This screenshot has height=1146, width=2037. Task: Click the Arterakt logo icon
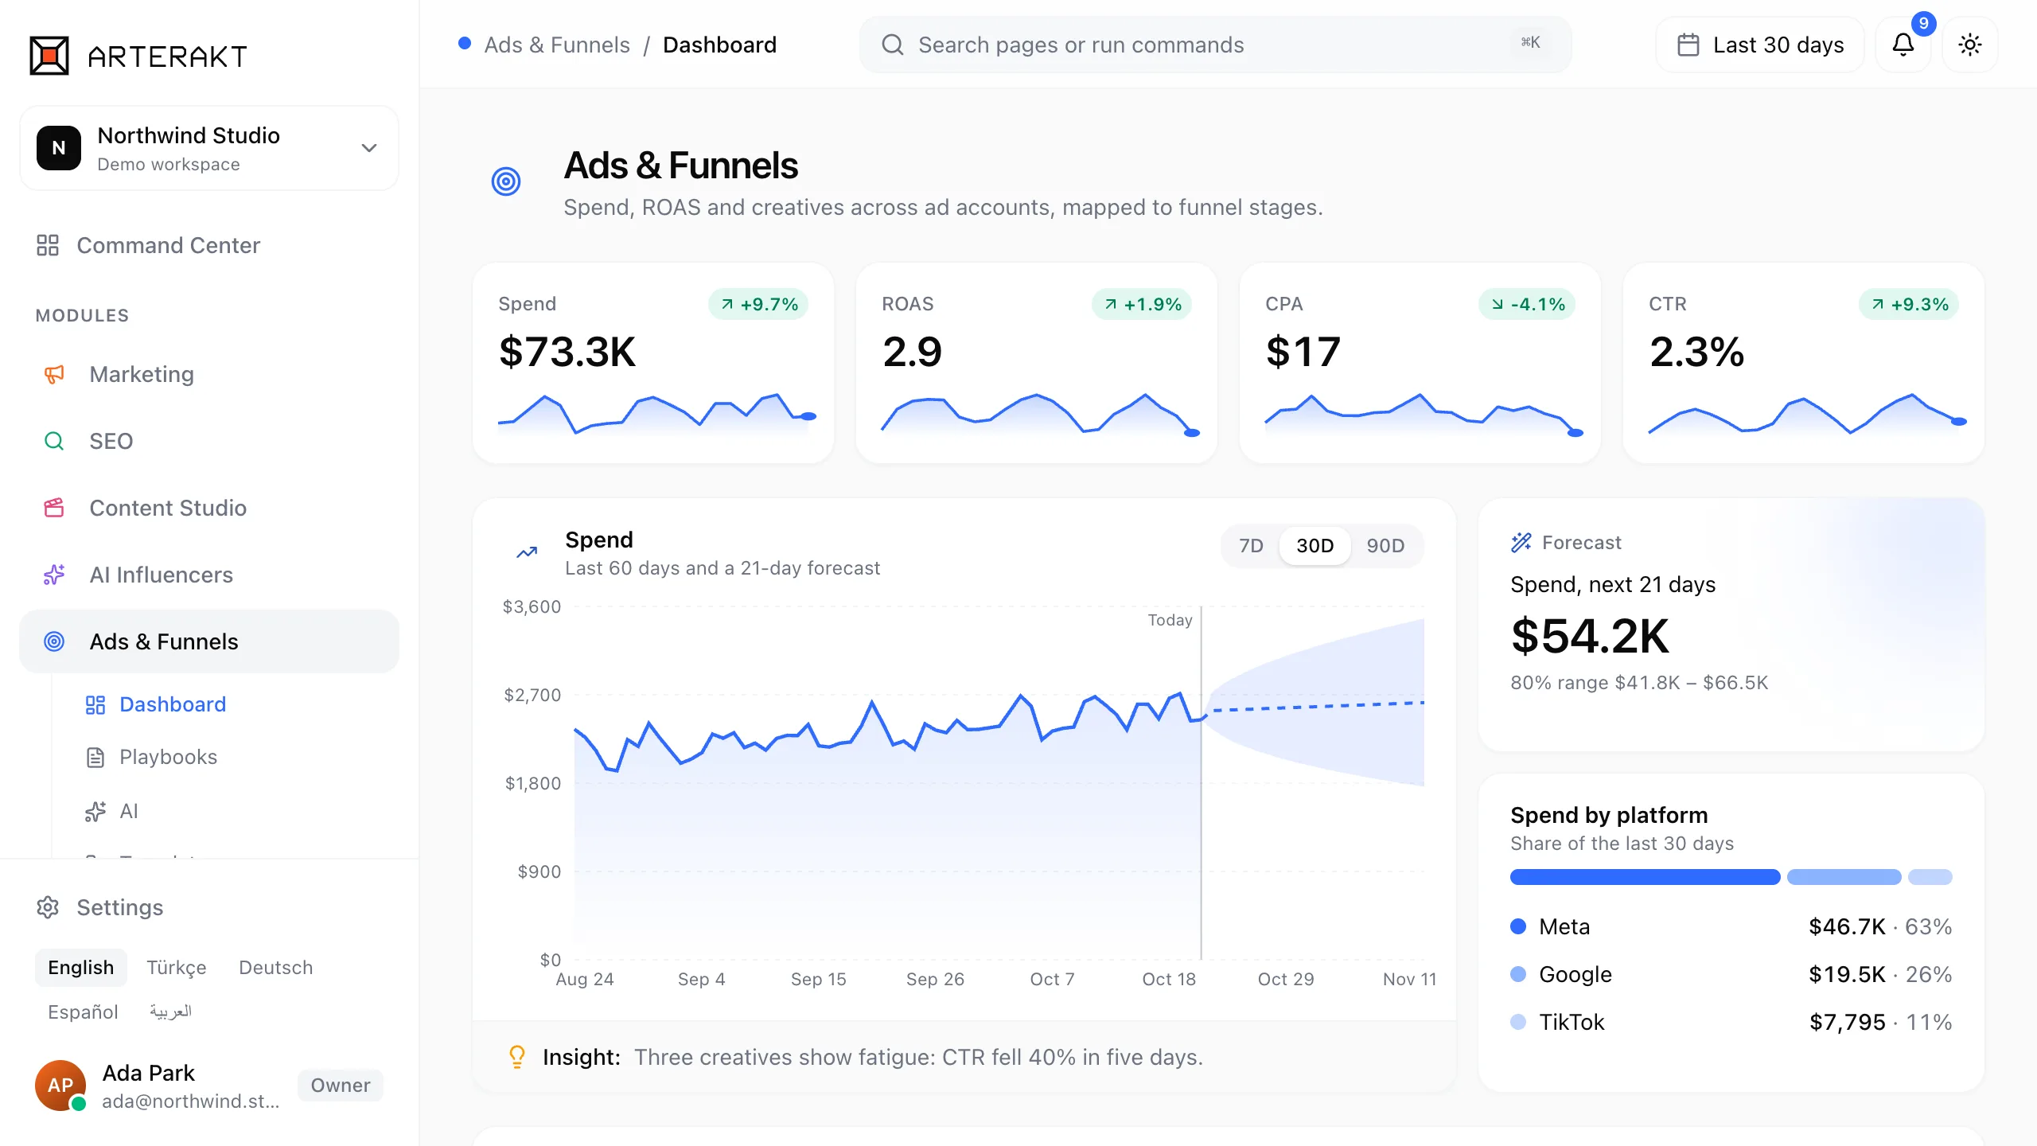(x=49, y=56)
